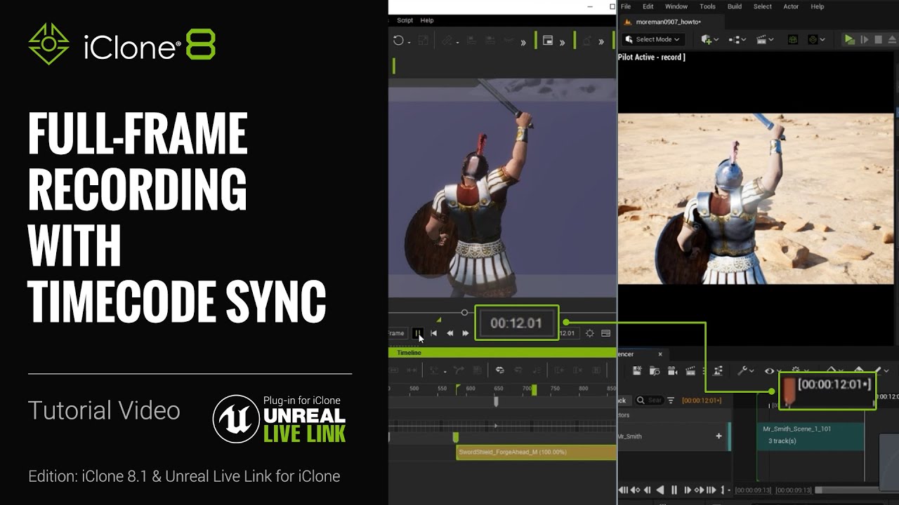This screenshot has height=505, width=899.
Task: Go to previous key in Sequencer
Action: click(635, 490)
